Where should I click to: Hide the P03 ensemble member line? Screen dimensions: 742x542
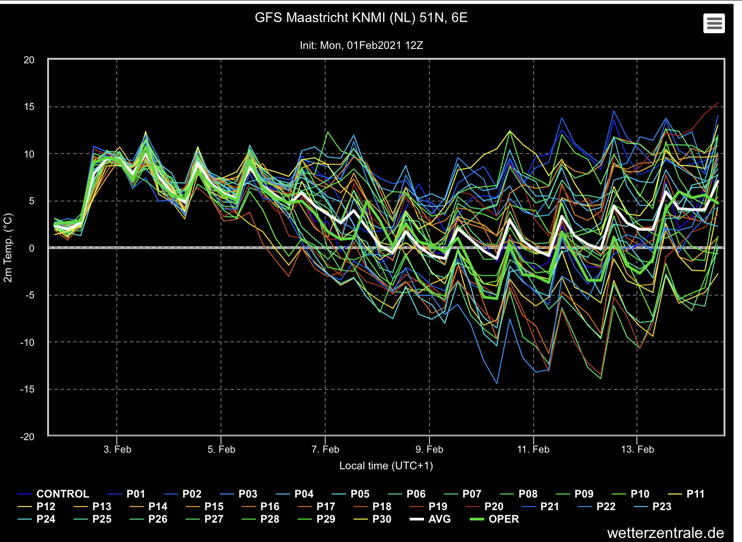click(x=238, y=494)
